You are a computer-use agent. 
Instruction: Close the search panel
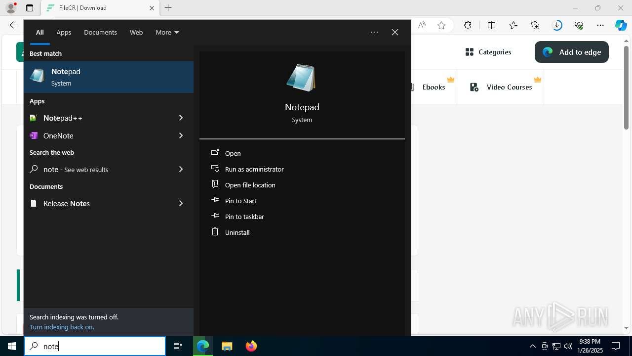coord(395,32)
